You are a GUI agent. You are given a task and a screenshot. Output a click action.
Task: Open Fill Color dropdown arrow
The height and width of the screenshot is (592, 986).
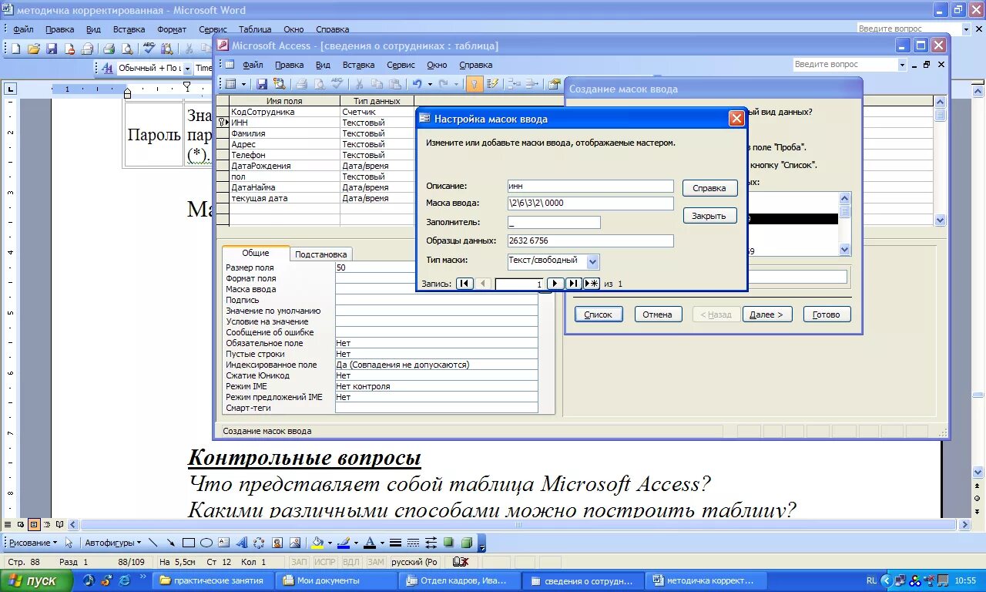point(330,543)
